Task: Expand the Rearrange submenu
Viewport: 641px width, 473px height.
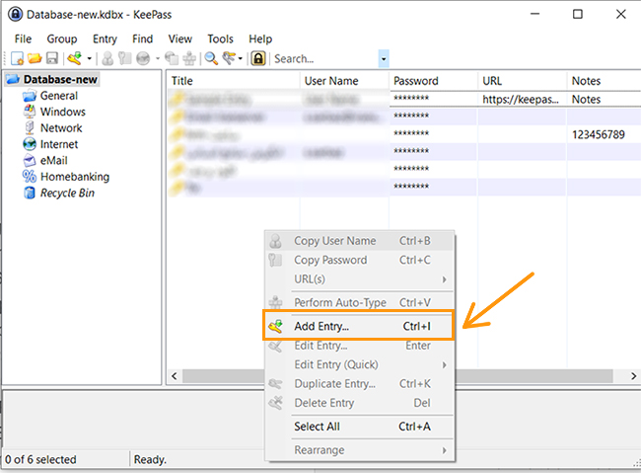Action: pyautogui.click(x=360, y=450)
